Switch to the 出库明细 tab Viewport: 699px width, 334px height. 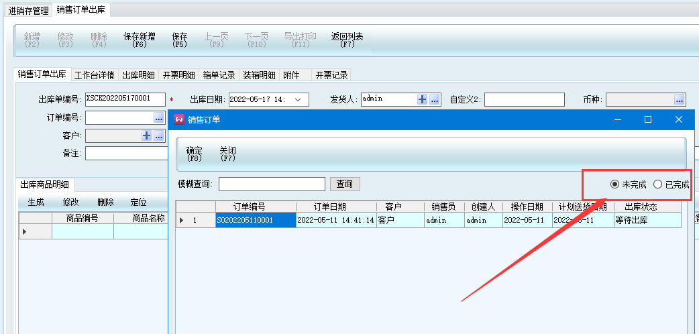[x=138, y=75]
